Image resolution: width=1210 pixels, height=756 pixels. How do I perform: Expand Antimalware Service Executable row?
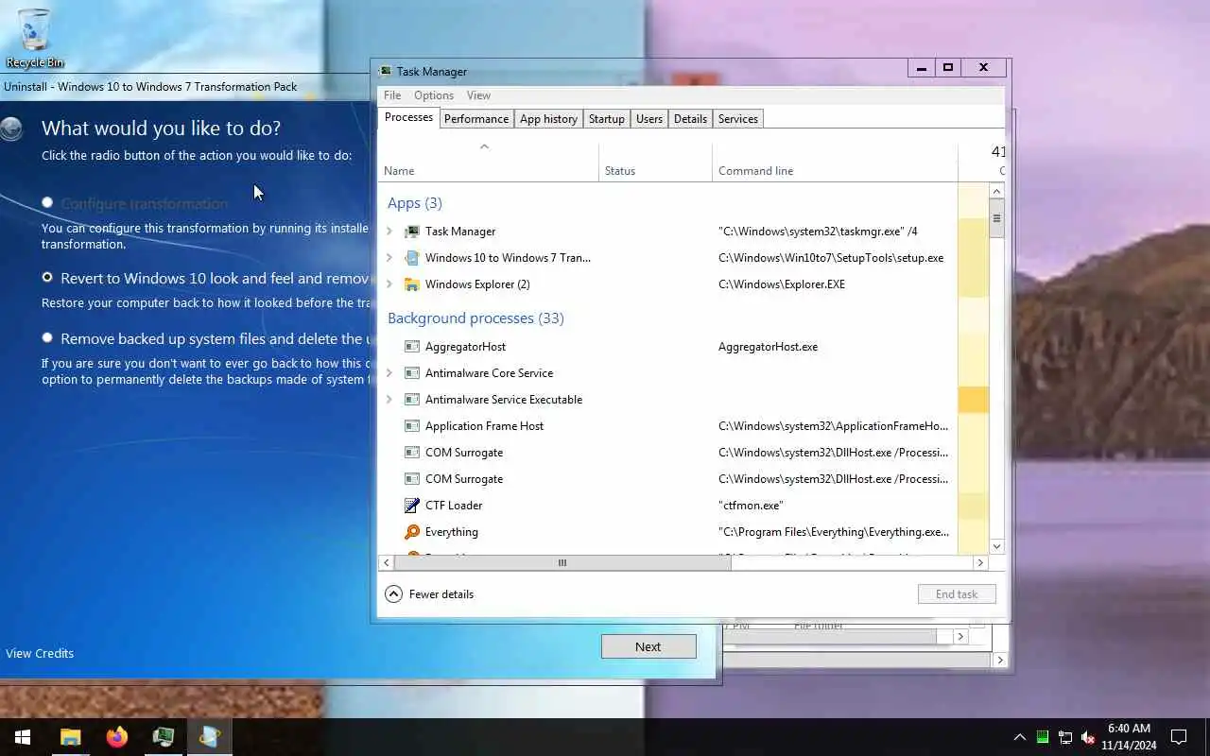click(x=389, y=400)
